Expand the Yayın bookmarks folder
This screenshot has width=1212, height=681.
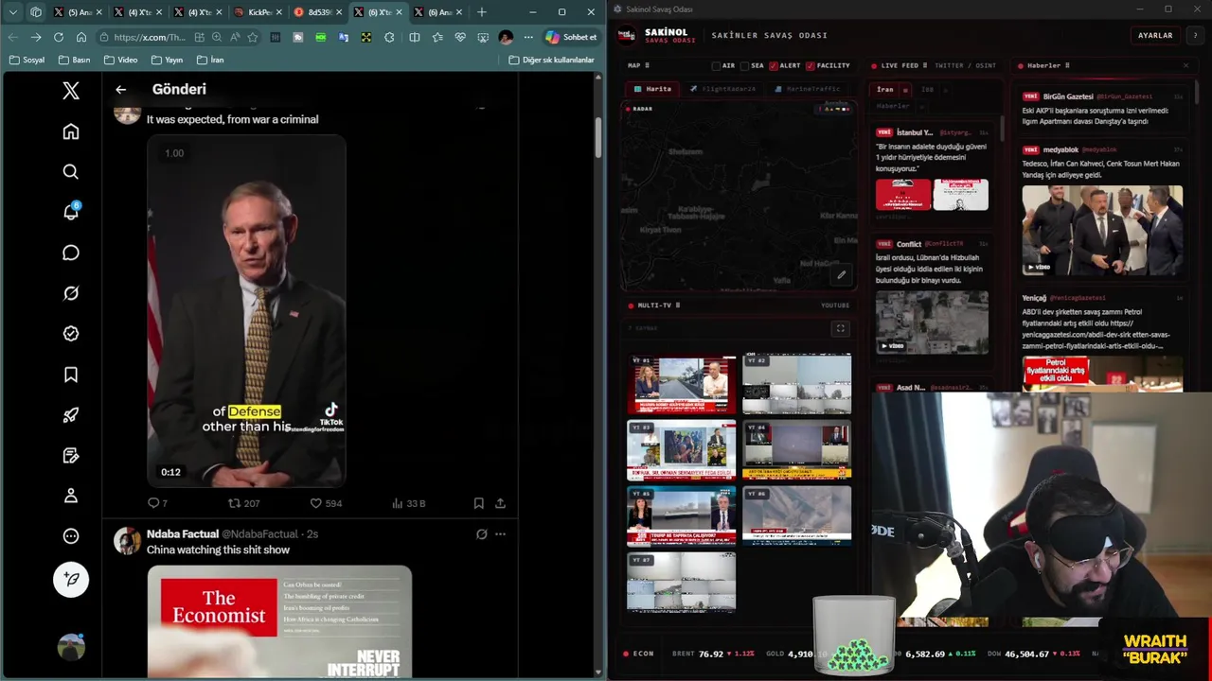click(x=166, y=60)
